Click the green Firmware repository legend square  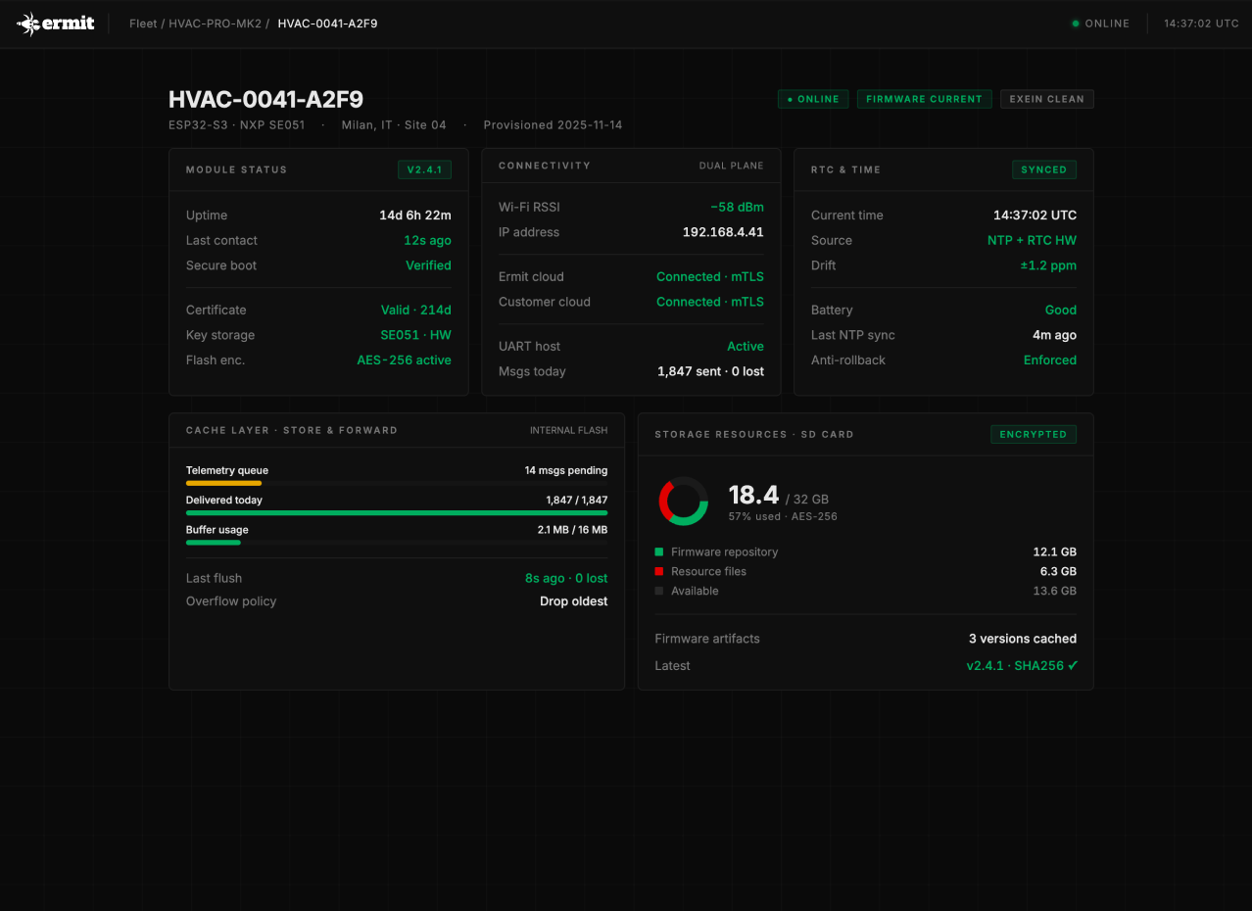point(659,552)
